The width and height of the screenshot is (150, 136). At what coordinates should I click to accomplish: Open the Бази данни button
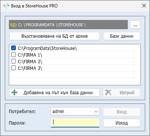122,36
